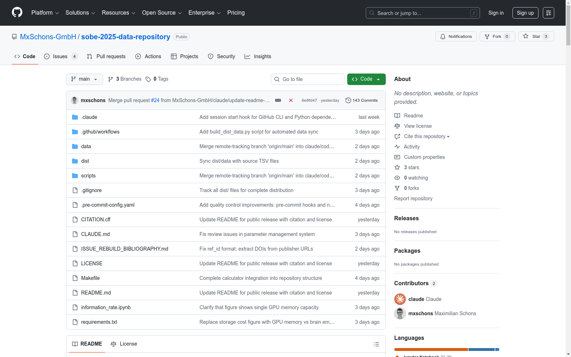Click the dist folder icon
The image size is (571, 357).
[75, 161]
